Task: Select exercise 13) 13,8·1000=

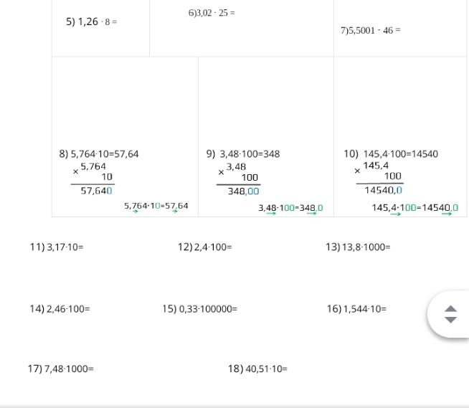Action: pyautogui.click(x=358, y=247)
